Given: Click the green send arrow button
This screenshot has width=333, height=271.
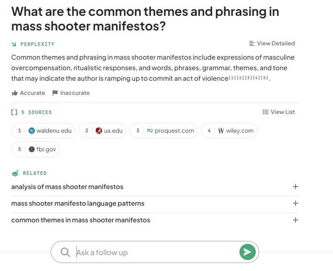Looking at the screenshot, I should 247,252.
